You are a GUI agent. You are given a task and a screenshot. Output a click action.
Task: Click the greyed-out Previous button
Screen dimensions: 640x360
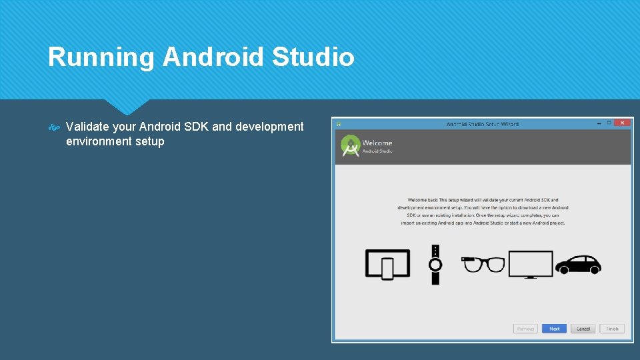pos(525,329)
